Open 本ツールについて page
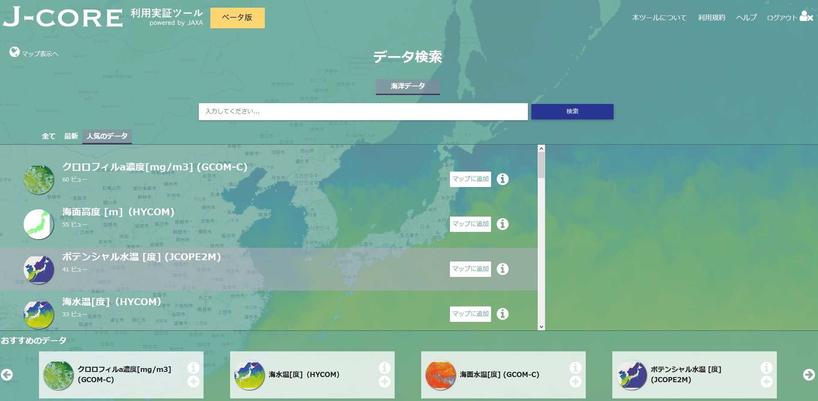Viewport: 818px width, 401px height. [659, 18]
